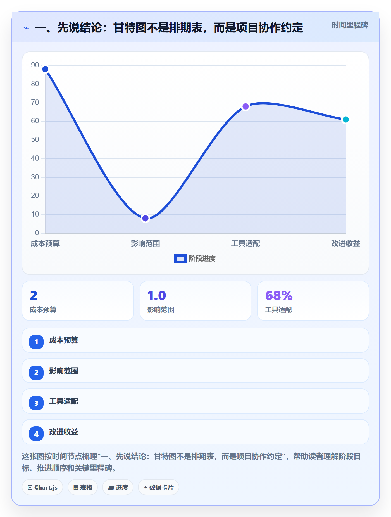Screen dimensions: 391x517
Task: Click the 表格 tag
Action: (83, 487)
